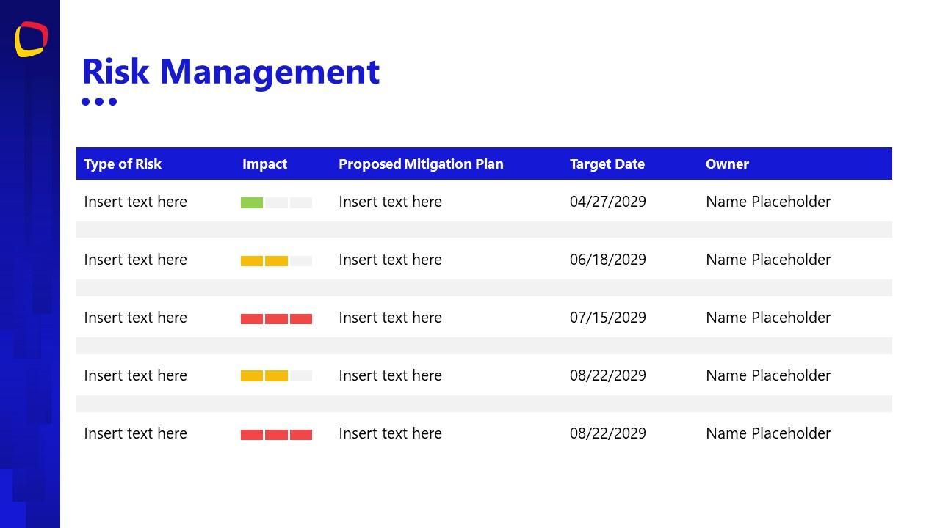Select the empty gray spacer row below first entry
The width and height of the screenshot is (940, 528).
484,229
